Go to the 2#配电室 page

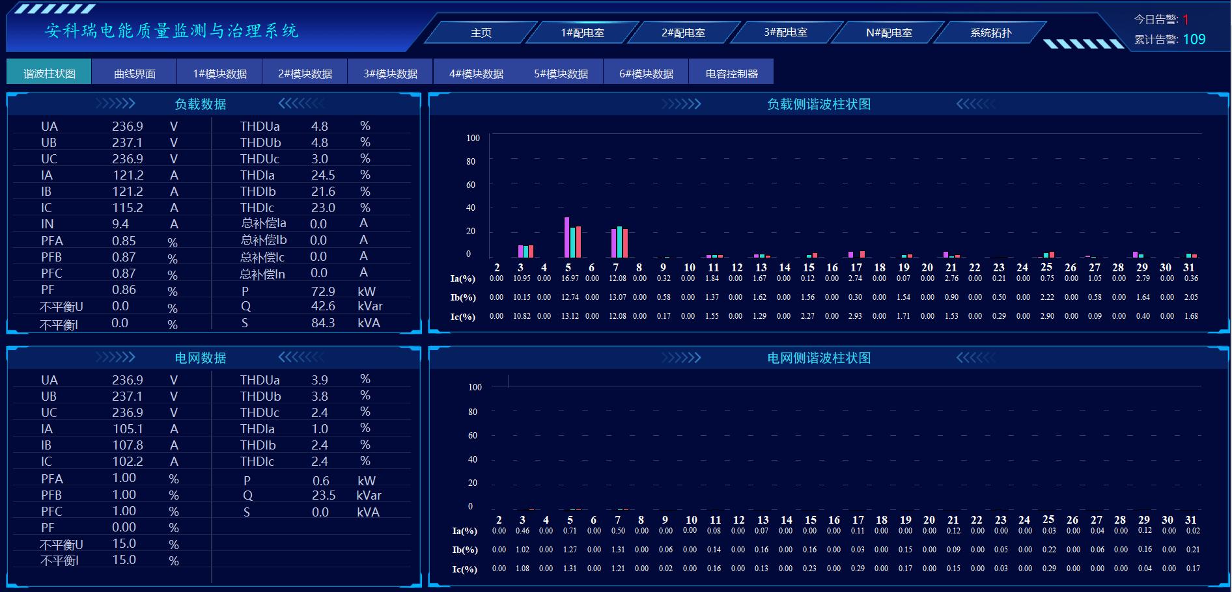[x=683, y=33]
